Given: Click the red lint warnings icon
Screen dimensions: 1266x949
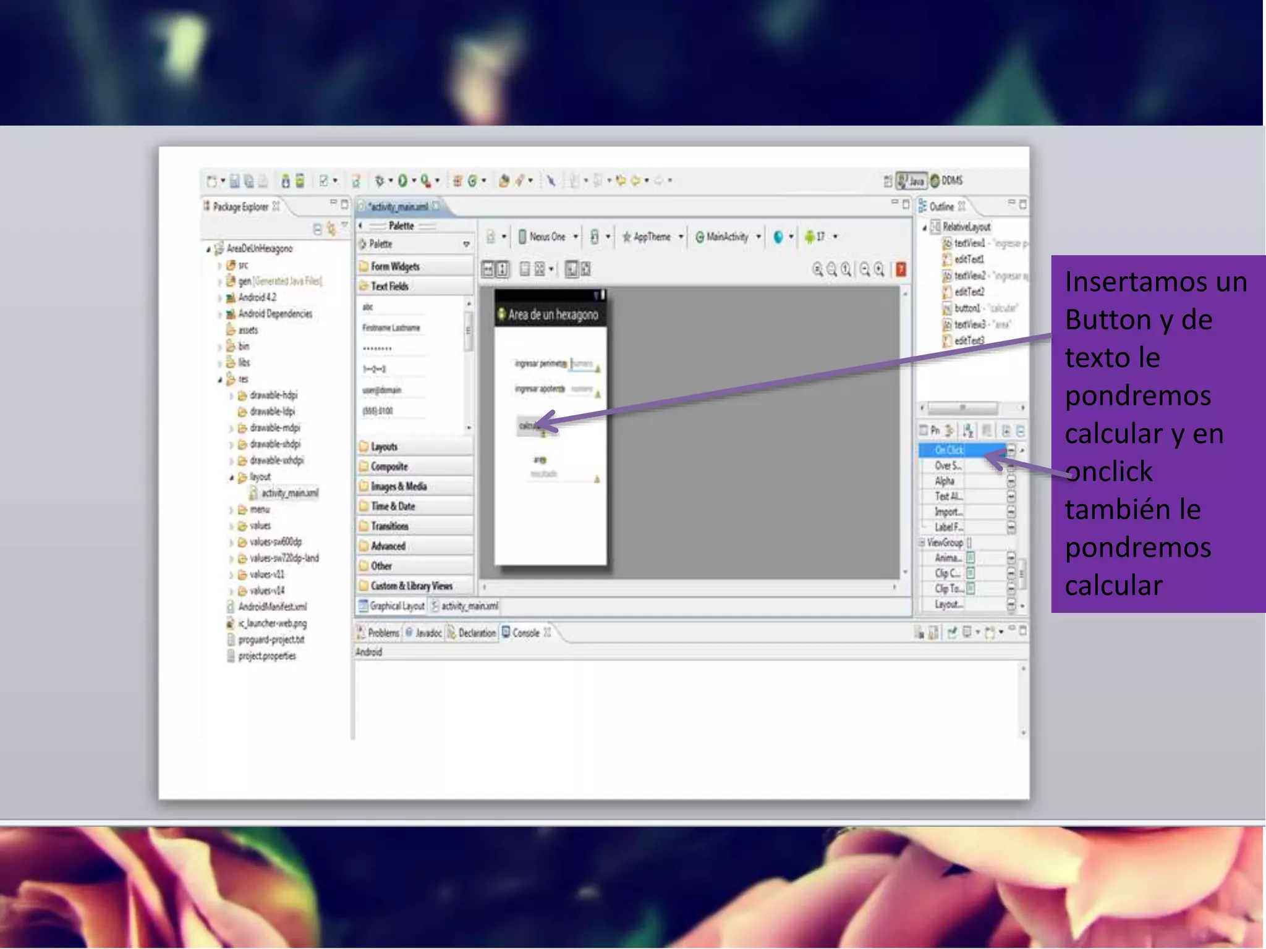Looking at the screenshot, I should click(x=901, y=269).
